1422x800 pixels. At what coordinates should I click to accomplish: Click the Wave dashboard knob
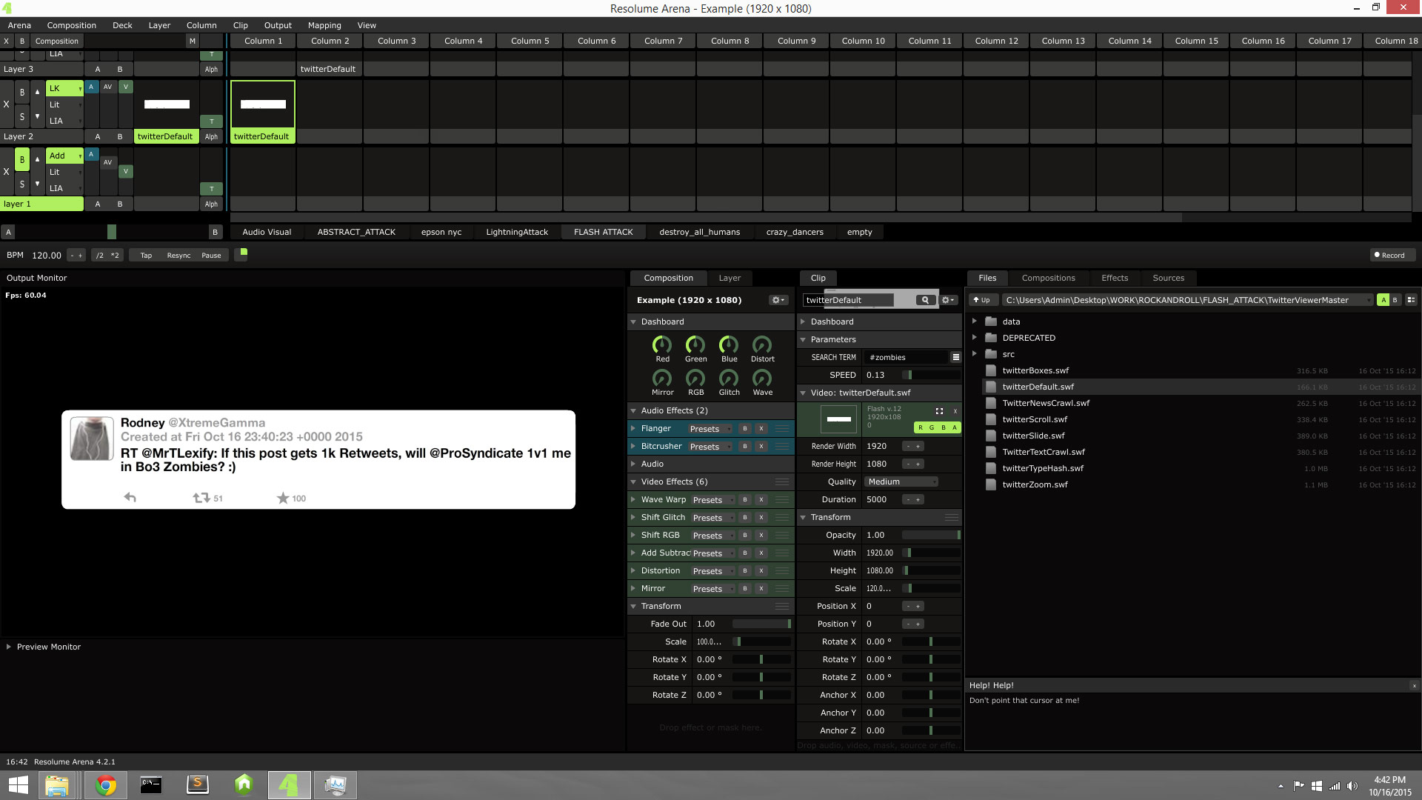coord(762,378)
